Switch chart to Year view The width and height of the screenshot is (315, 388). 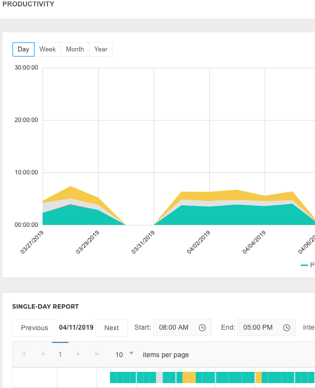click(101, 49)
